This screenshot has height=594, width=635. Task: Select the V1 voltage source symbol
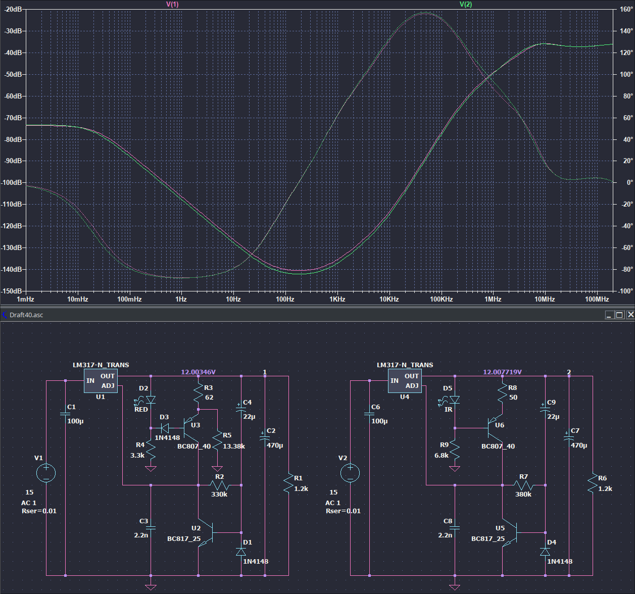46,473
